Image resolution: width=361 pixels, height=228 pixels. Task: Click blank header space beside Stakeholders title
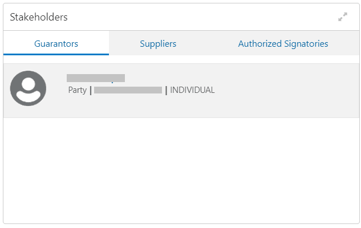point(200,17)
